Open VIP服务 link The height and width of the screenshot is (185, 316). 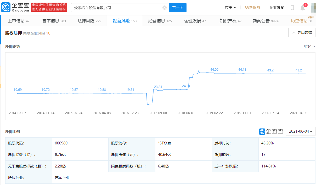252,8
